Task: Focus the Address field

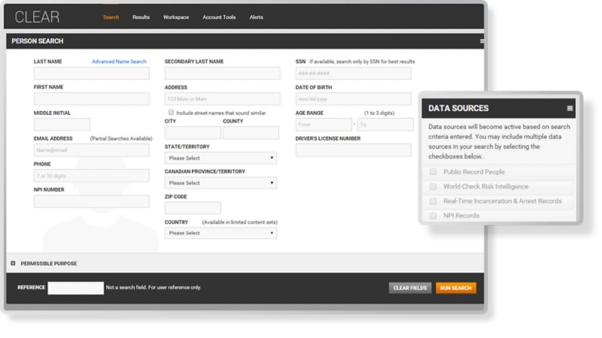Action: point(223,99)
